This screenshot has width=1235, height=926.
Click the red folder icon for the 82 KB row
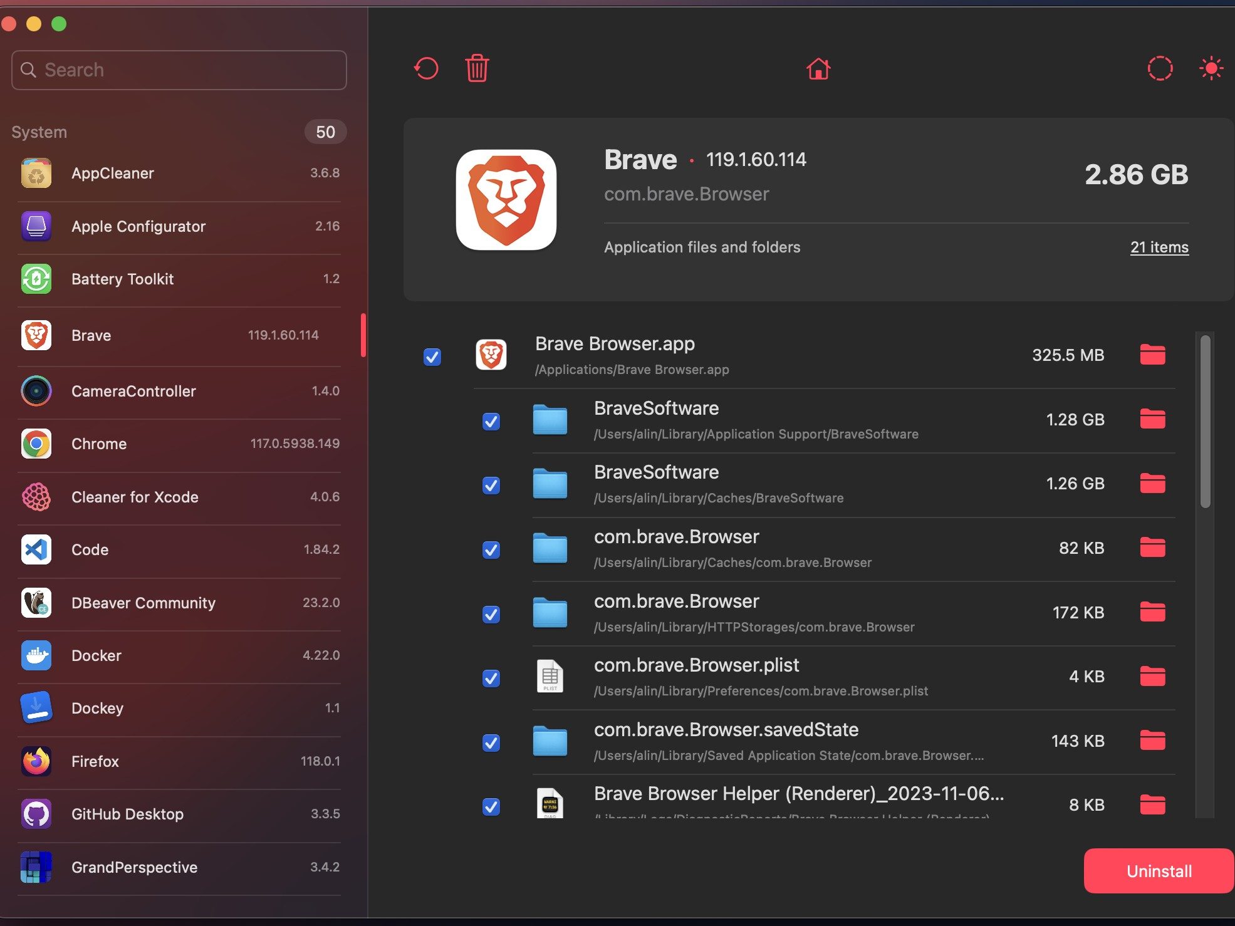(x=1152, y=548)
